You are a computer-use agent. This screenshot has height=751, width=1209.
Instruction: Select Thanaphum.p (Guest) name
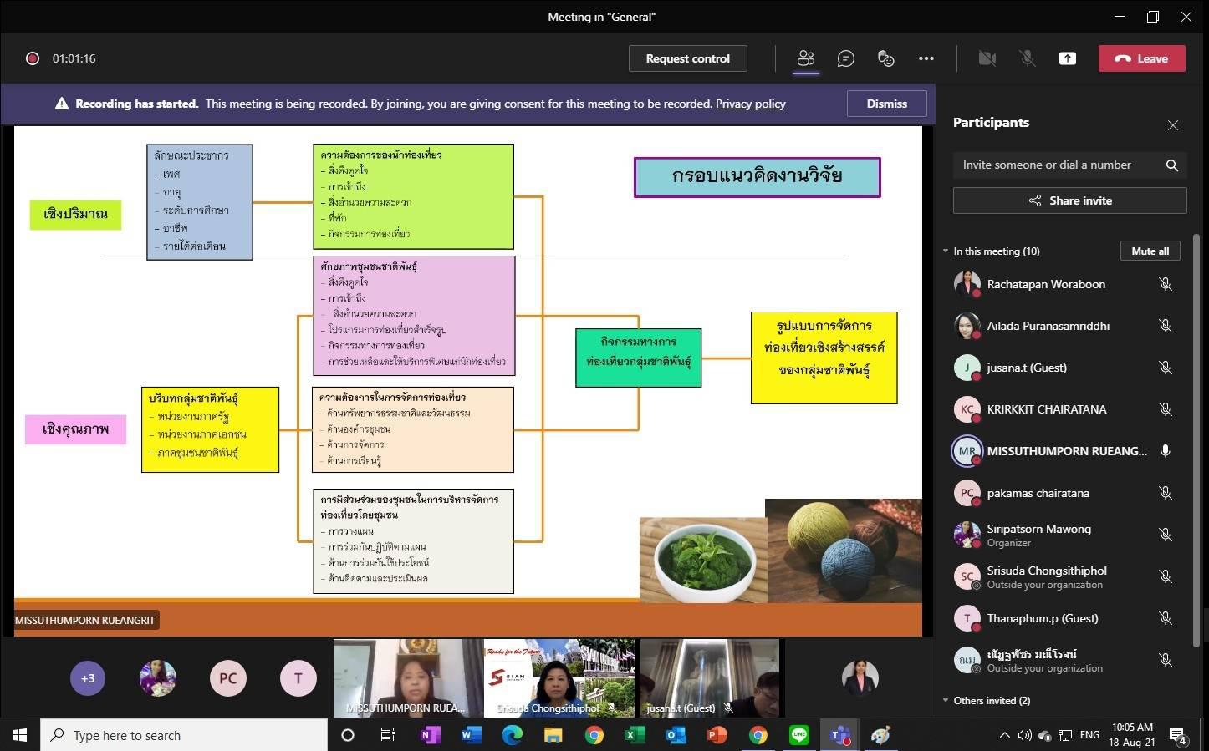coord(1043,618)
